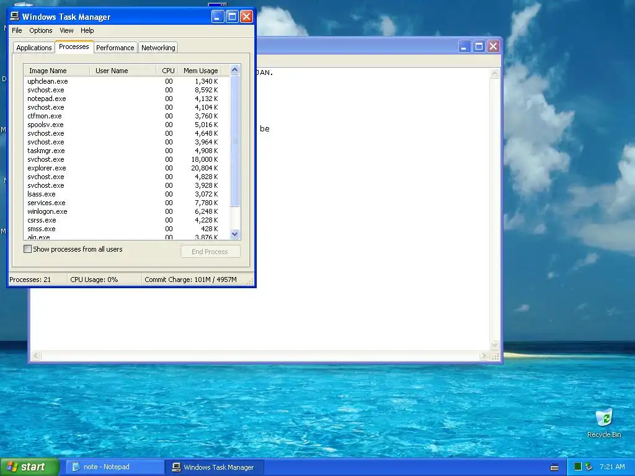Click Notepad vertical scroll down arrow

pos(494,345)
